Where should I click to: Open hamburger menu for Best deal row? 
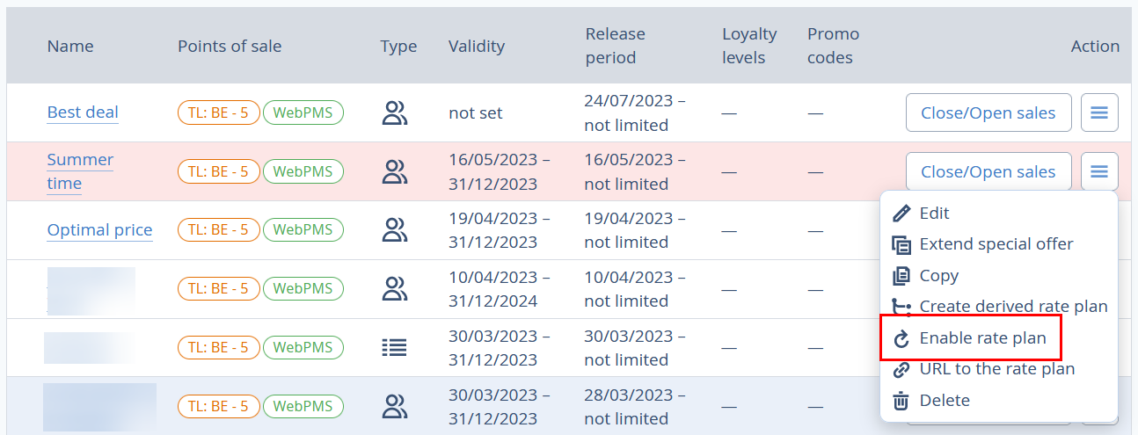[x=1099, y=112]
